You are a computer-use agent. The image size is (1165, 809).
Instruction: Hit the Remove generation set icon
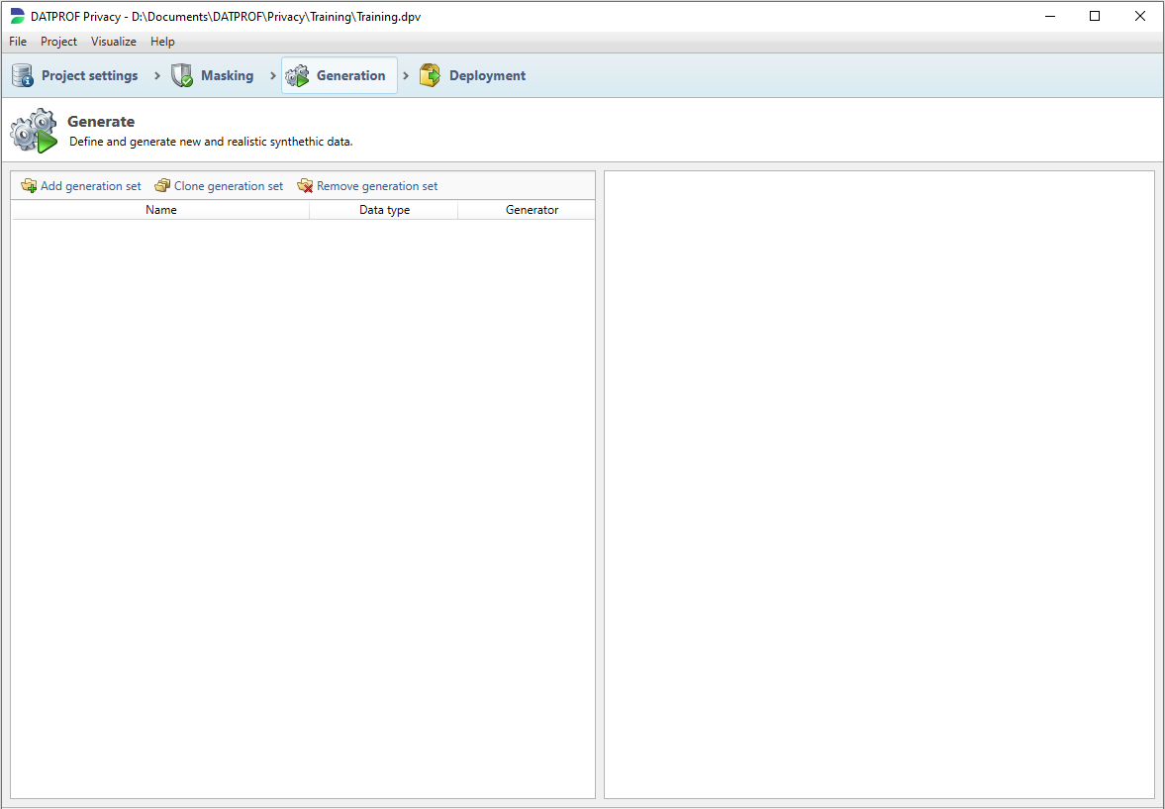(x=305, y=186)
